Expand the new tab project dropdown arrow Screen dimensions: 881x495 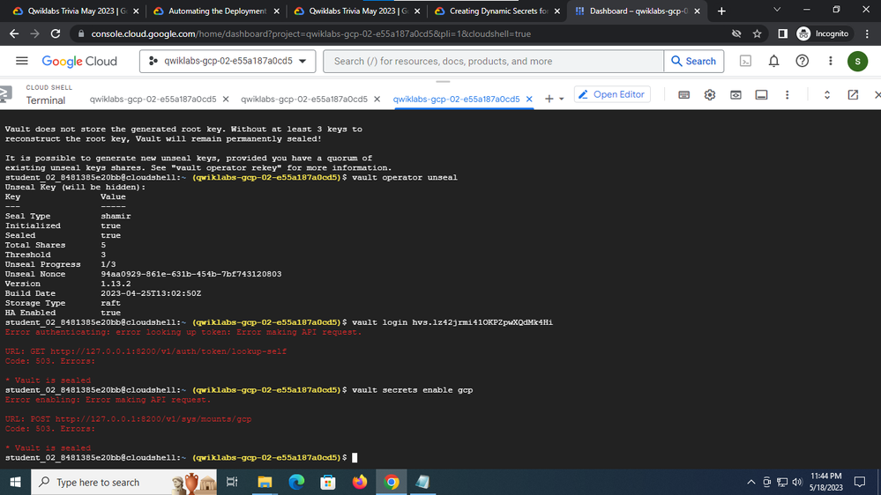coord(561,100)
